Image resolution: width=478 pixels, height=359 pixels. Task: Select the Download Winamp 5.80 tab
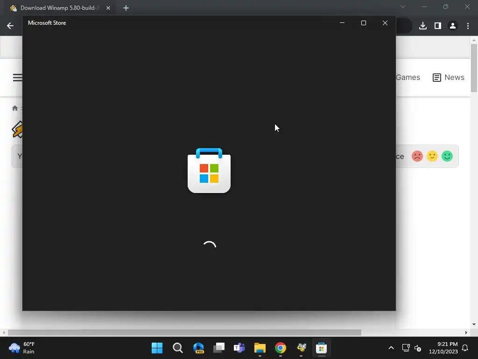click(60, 8)
